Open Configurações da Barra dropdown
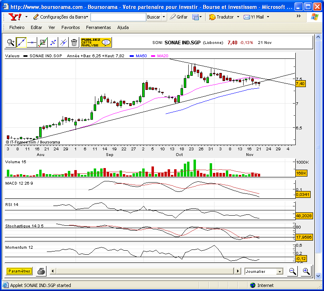 [61, 17]
